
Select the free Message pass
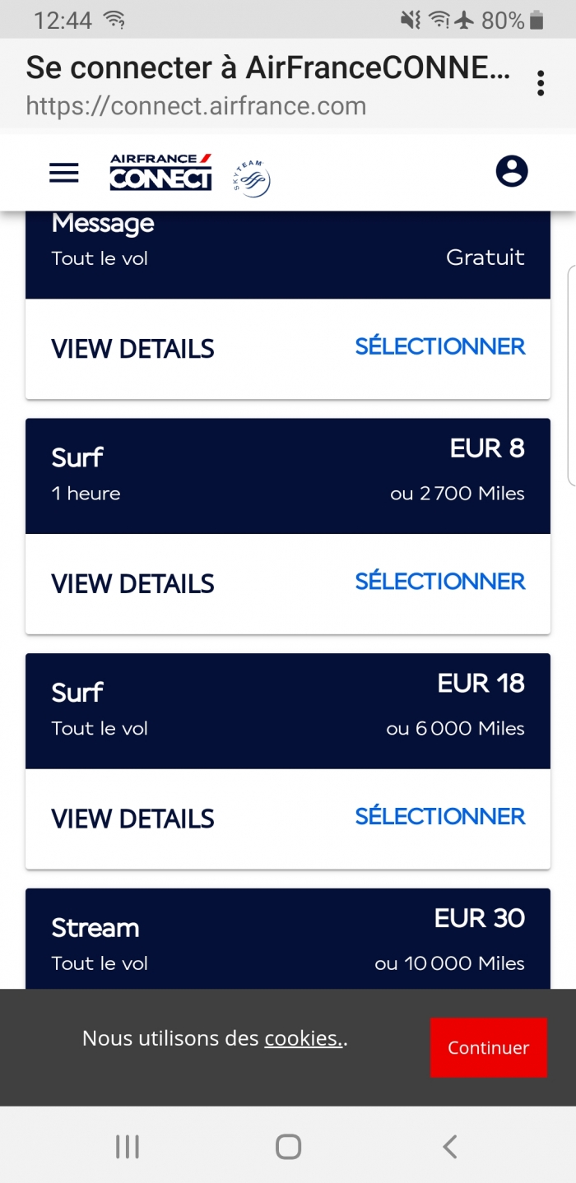[440, 346]
